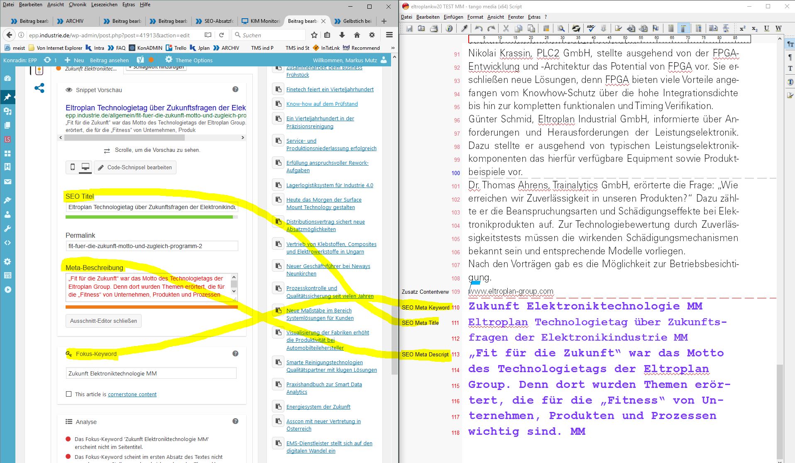795x463 pixels.
Task: Click the undo arrow in tango toolbar
Action: (479, 28)
